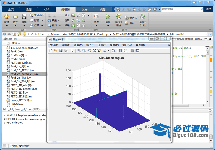Open the Run (运行) dropdown arrow

108,25
